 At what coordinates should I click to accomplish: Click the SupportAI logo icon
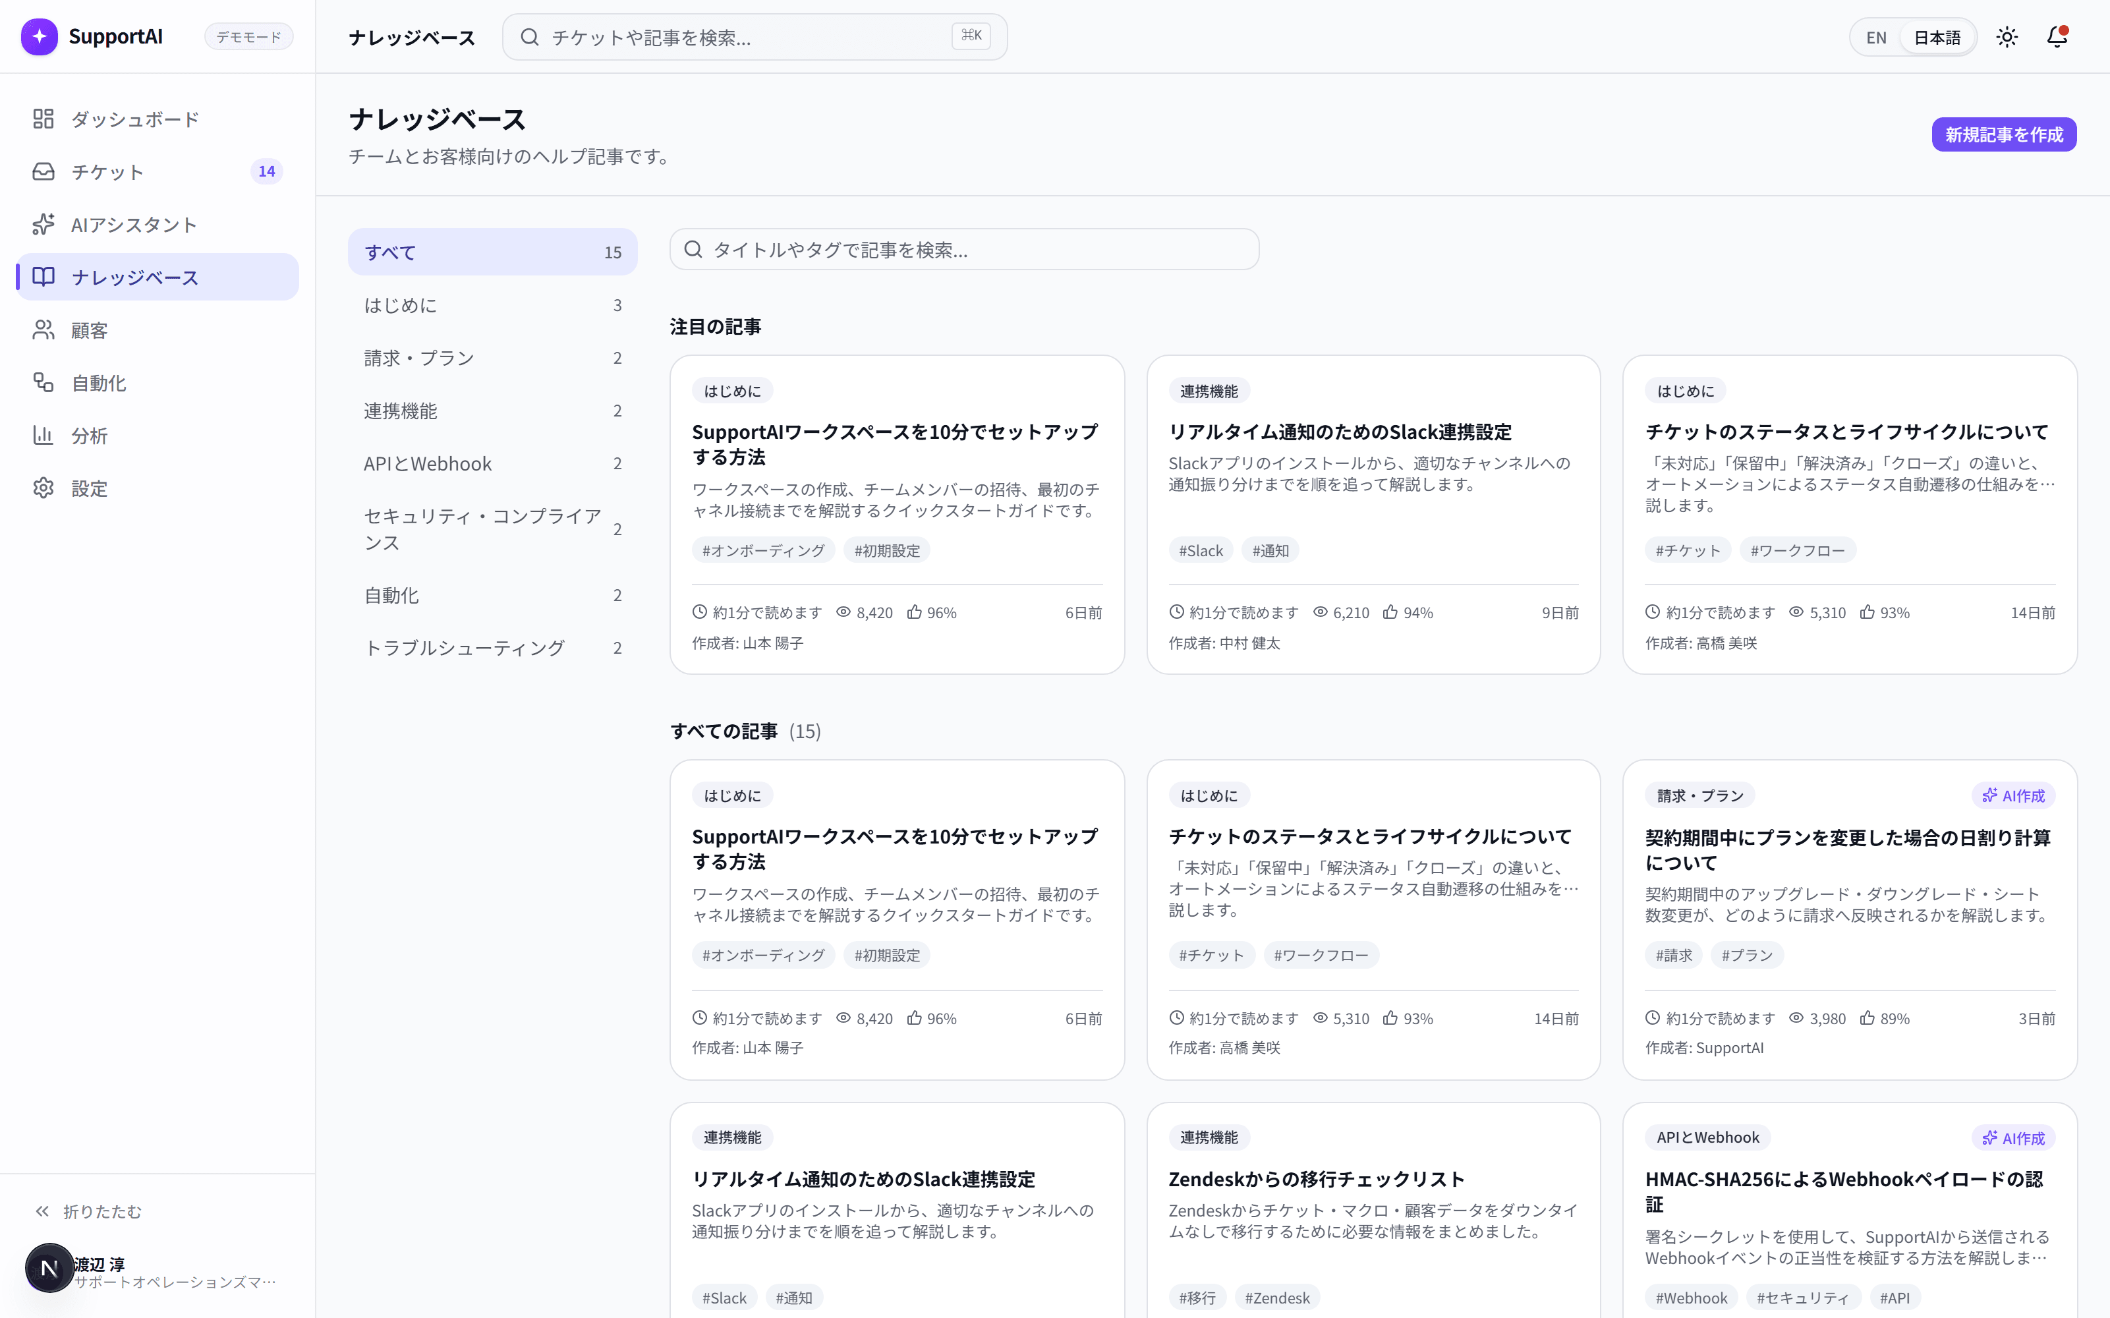click(x=40, y=37)
